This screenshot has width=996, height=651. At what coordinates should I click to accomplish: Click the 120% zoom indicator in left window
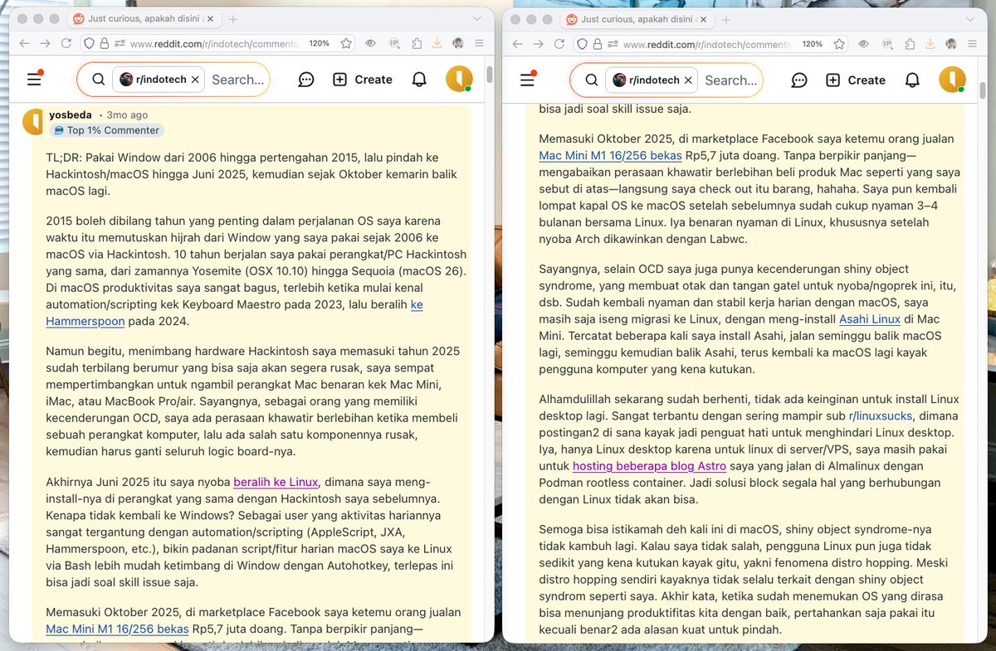(320, 43)
